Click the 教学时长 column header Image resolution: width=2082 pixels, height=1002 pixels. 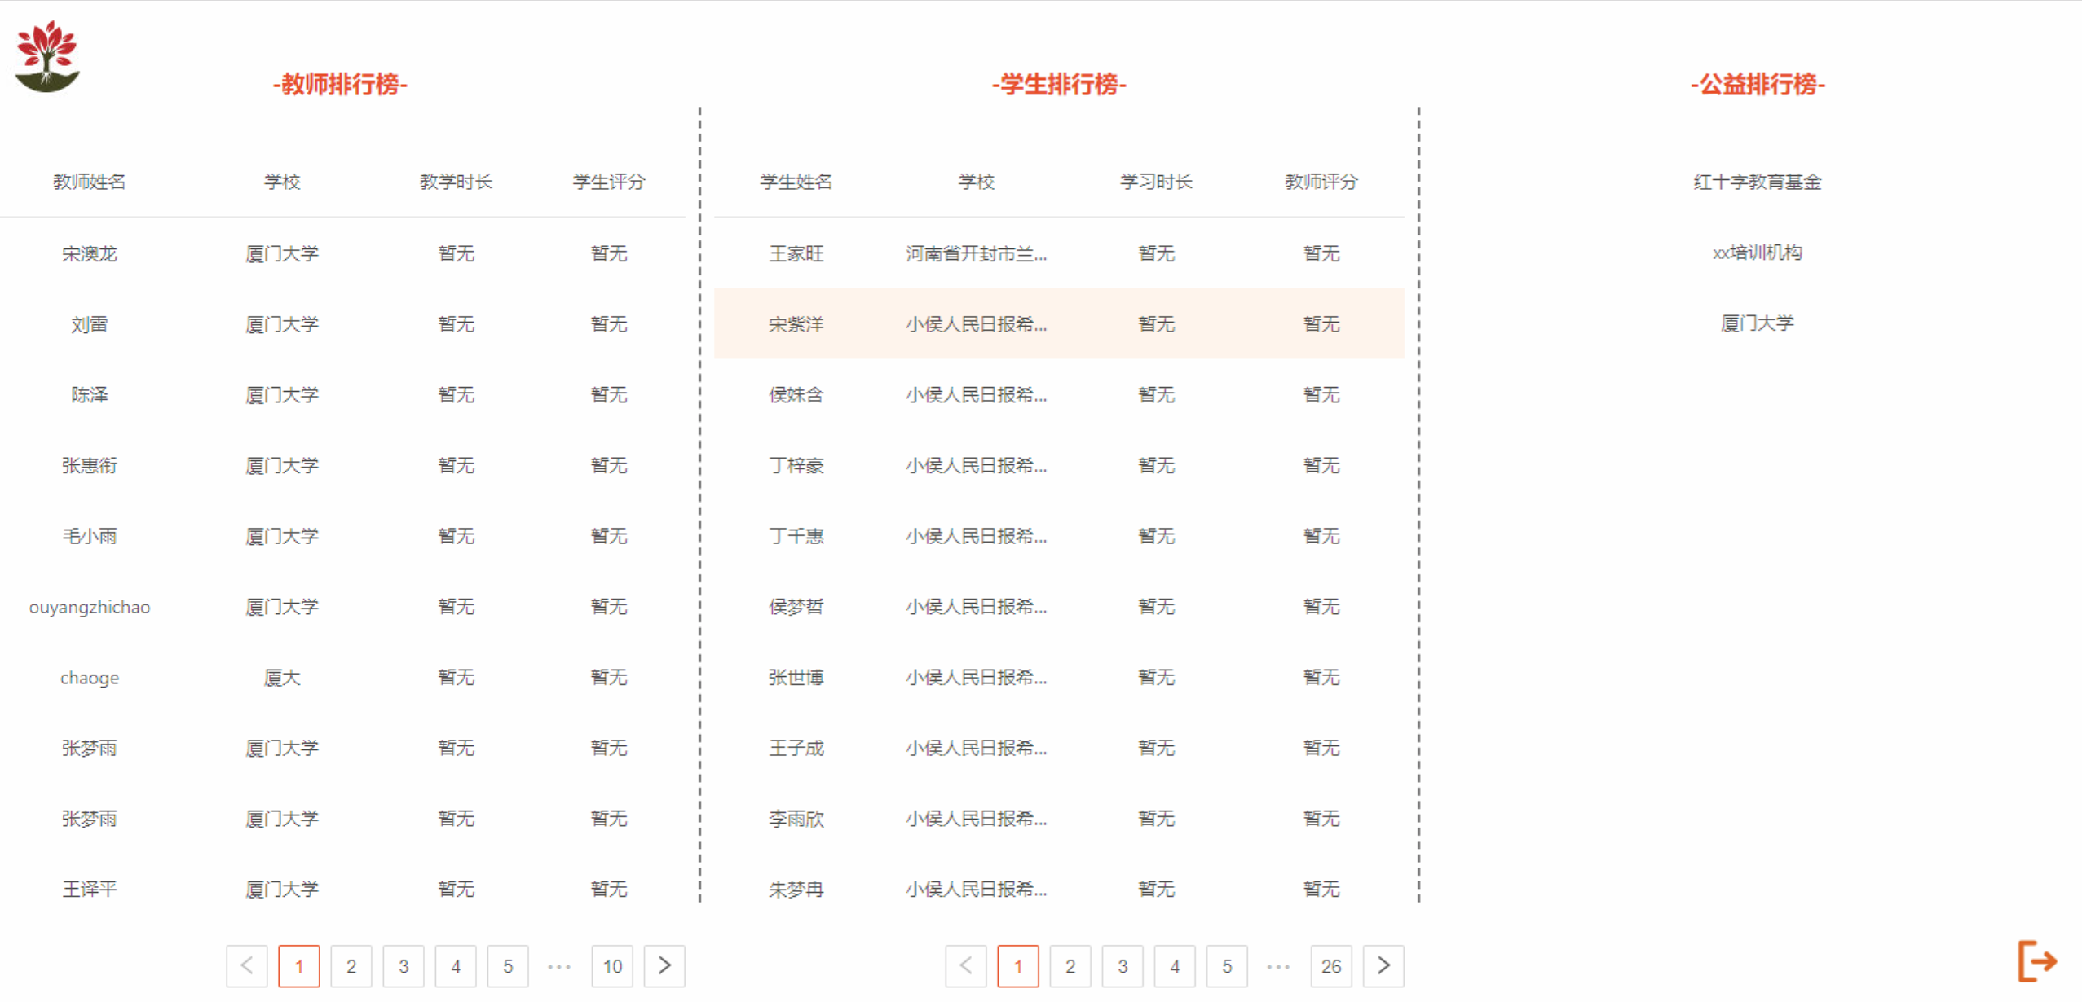(x=456, y=182)
